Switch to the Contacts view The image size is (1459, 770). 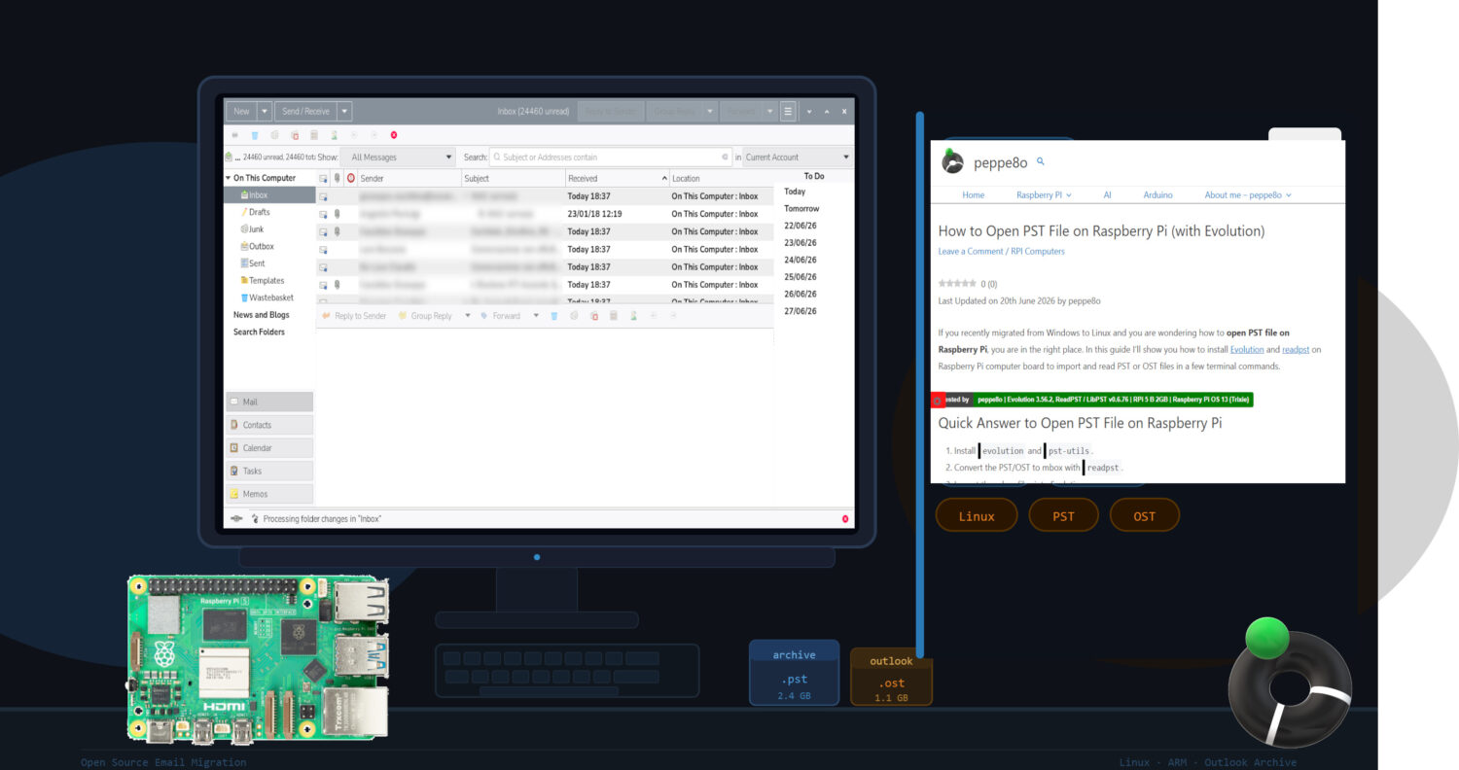pyautogui.click(x=269, y=425)
